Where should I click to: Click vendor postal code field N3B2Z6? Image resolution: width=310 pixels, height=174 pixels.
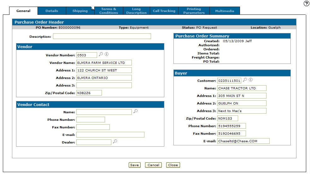89,93
